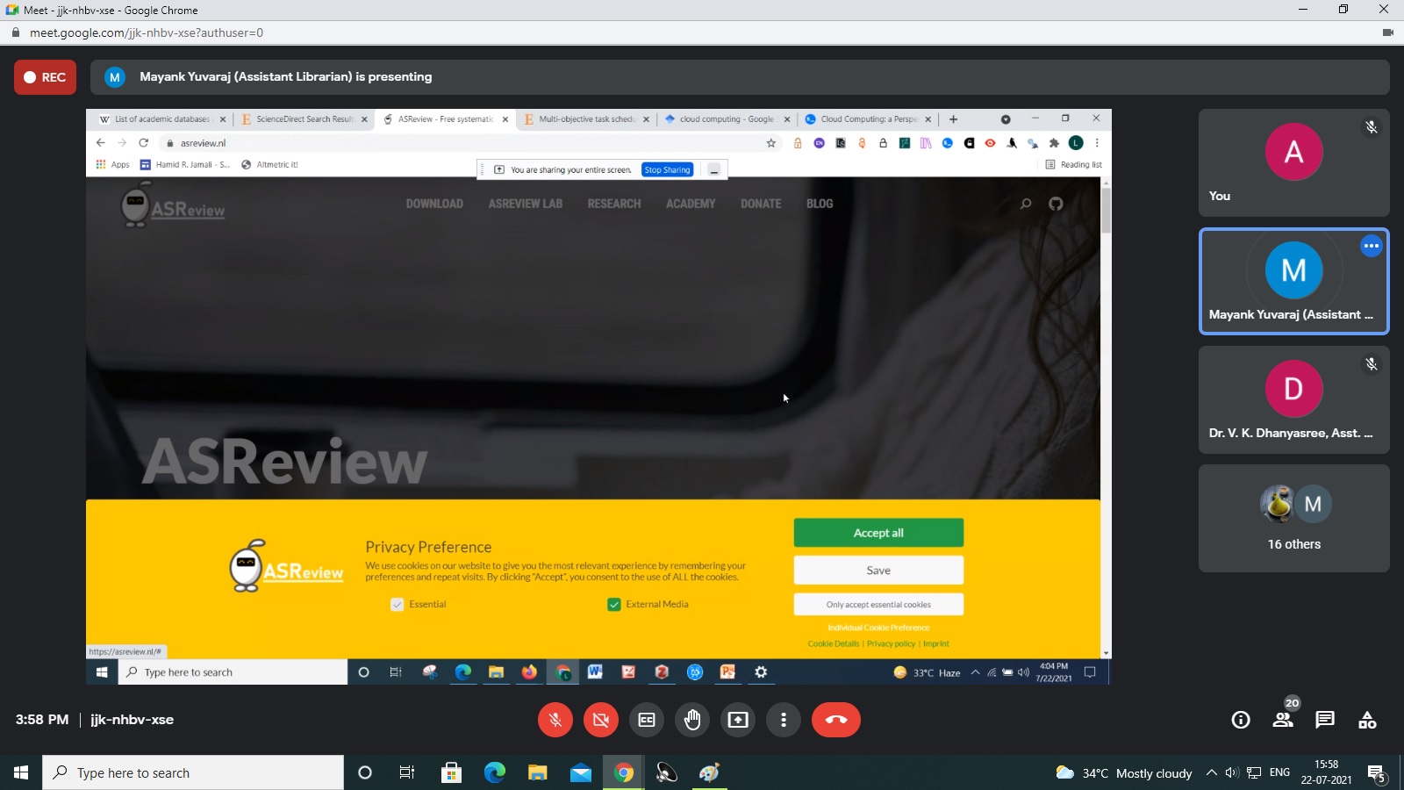1404x790 pixels.
Task: Open Privacy policy link
Action: pos(891,643)
